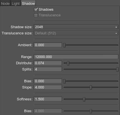Switch to the Light tab
This screenshot has width=120, height=115.
pyautogui.click(x=16, y=3)
